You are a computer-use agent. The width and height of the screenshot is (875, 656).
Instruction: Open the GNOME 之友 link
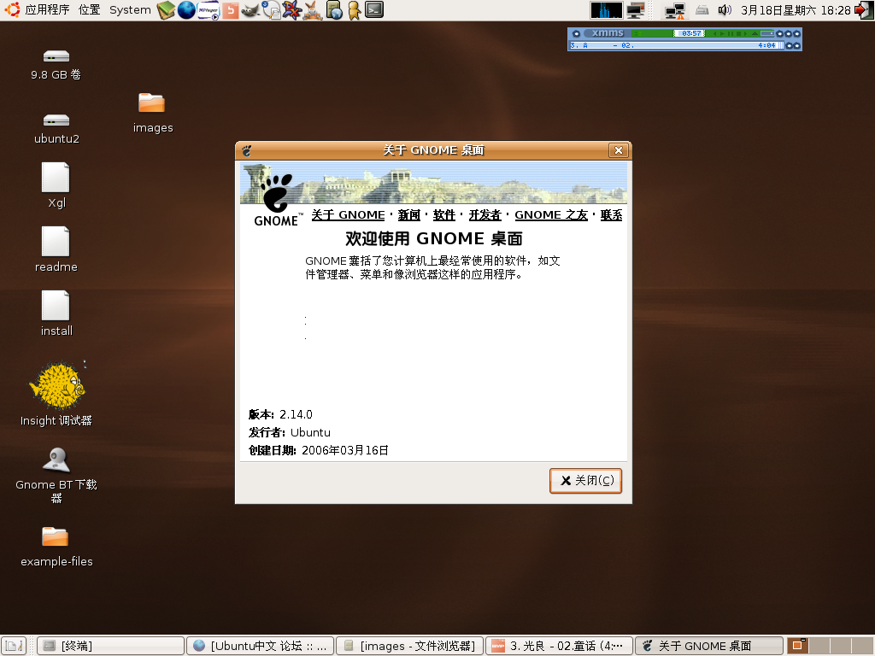[x=551, y=214]
